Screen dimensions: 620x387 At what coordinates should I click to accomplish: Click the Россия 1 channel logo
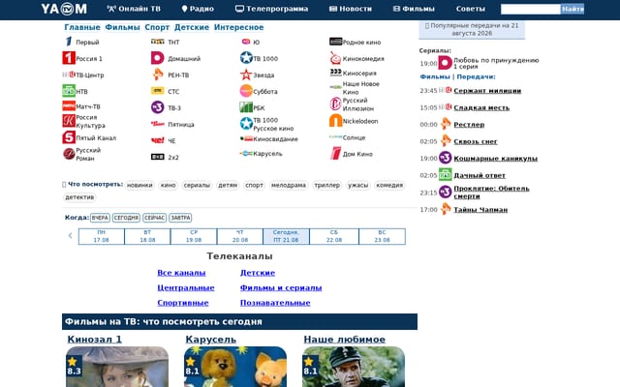click(69, 58)
